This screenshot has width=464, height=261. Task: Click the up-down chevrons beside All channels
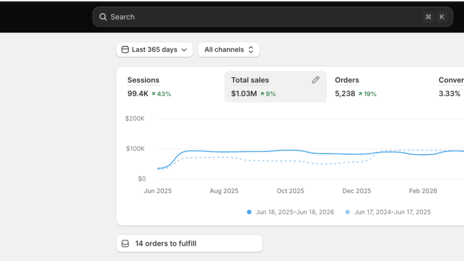(x=251, y=49)
